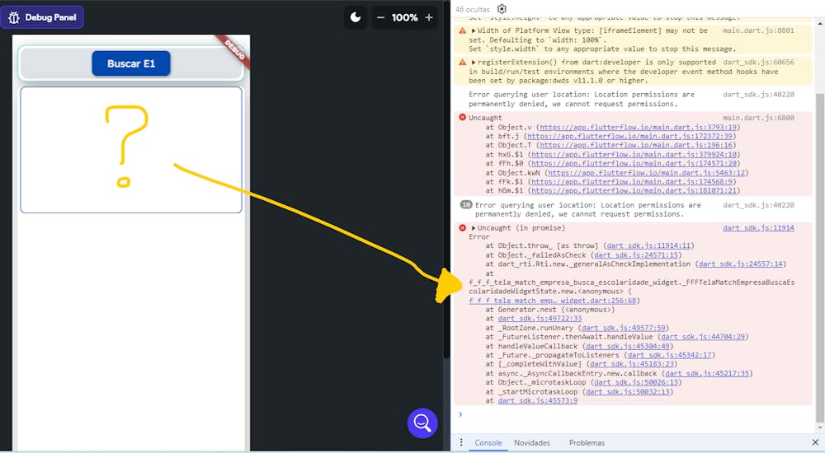This screenshot has height=453, width=825.
Task: Open dart_sdk.js:49577:59 runUnary link
Action: (624, 328)
